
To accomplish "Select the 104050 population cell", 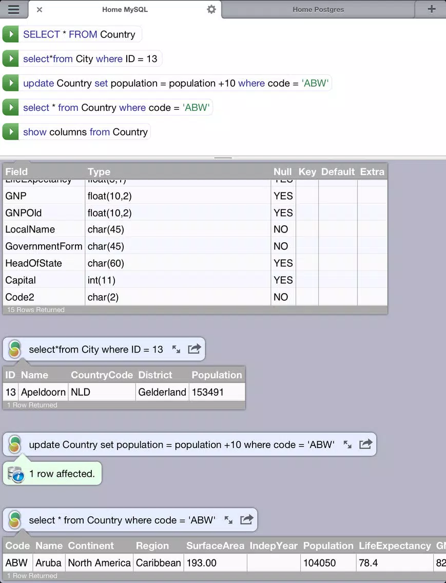I will 328,563.
